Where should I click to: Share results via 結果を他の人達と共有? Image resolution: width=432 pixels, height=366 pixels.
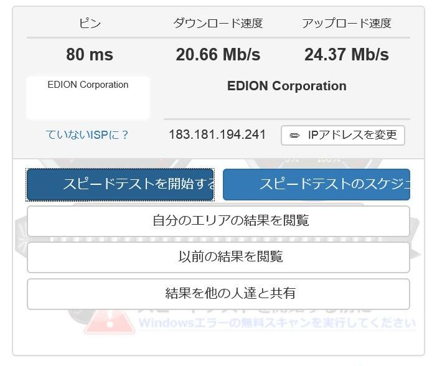(218, 294)
